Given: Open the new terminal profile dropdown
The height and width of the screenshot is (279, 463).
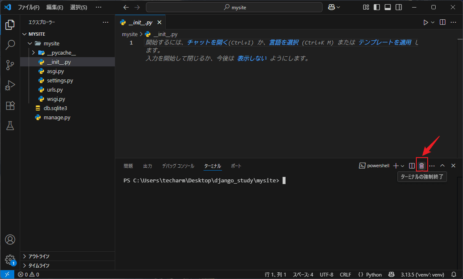Looking at the screenshot, I should (x=402, y=166).
